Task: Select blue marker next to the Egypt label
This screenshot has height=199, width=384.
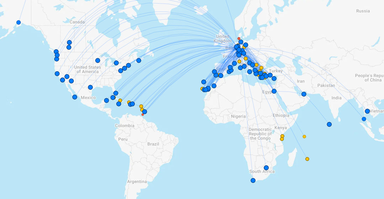Action: (274, 91)
